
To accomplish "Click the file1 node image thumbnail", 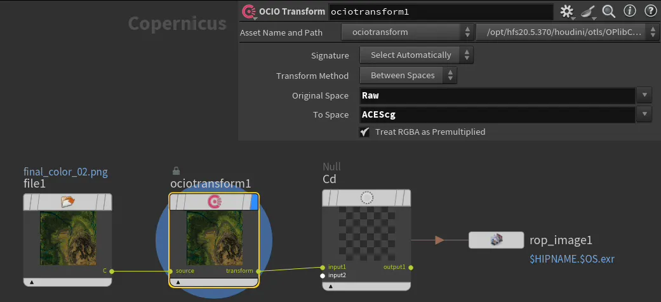I will pos(68,238).
